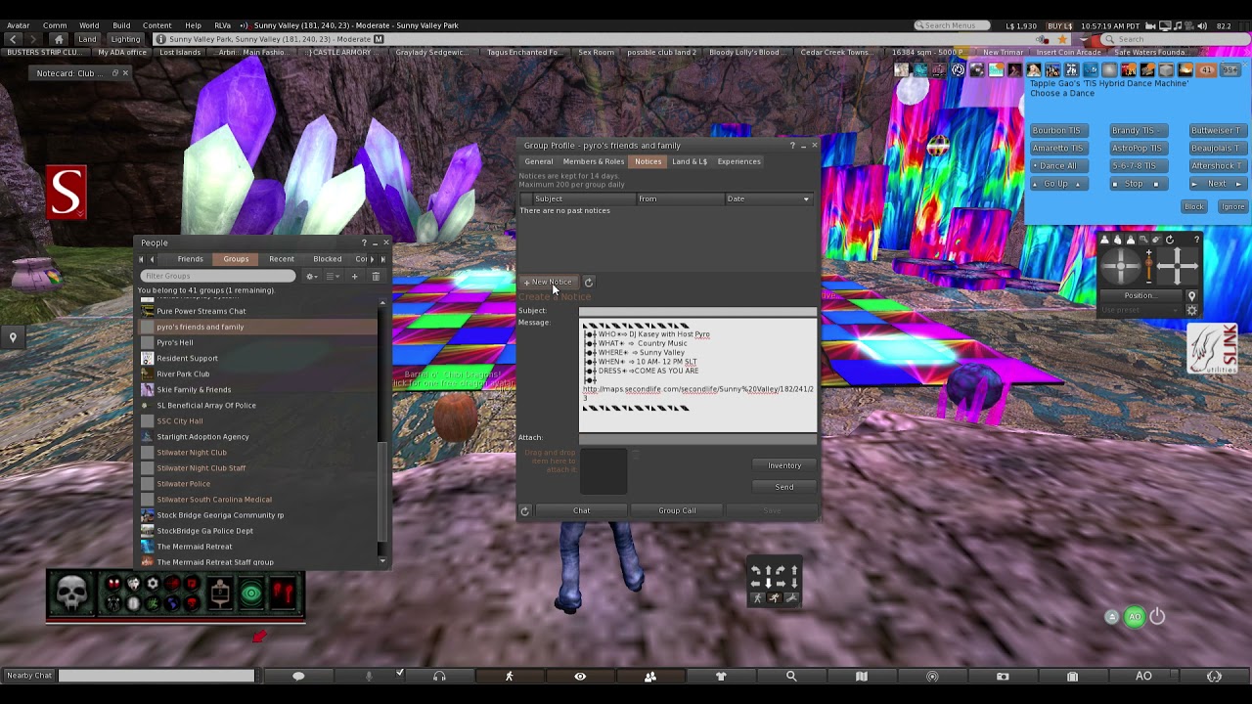
Task: Click the camera pan arrows control
Action: click(x=1177, y=264)
